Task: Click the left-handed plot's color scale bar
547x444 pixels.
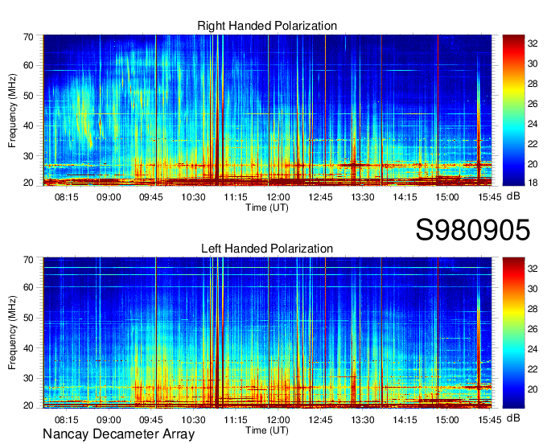Action: [x=513, y=333]
